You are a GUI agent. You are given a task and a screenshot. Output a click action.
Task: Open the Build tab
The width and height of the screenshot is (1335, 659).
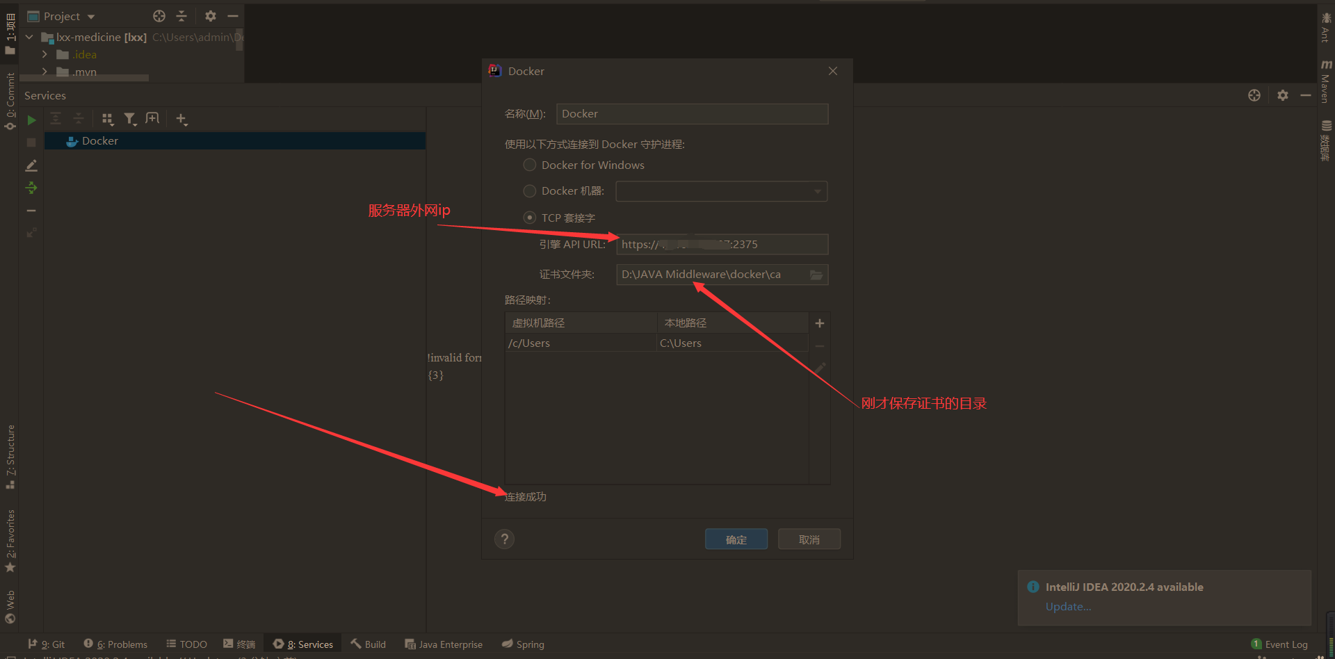(x=369, y=644)
